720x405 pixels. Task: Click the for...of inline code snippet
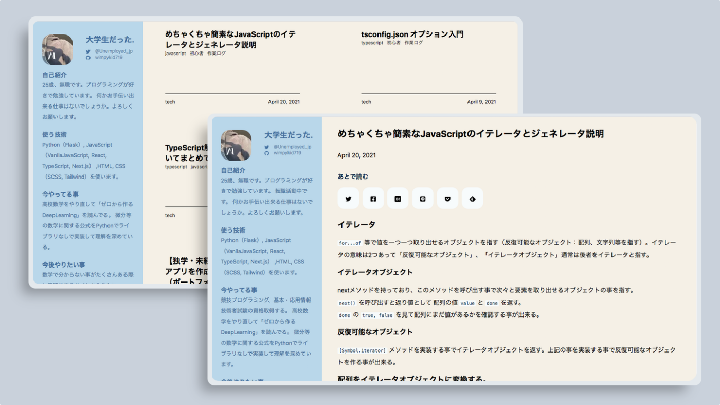350,243
